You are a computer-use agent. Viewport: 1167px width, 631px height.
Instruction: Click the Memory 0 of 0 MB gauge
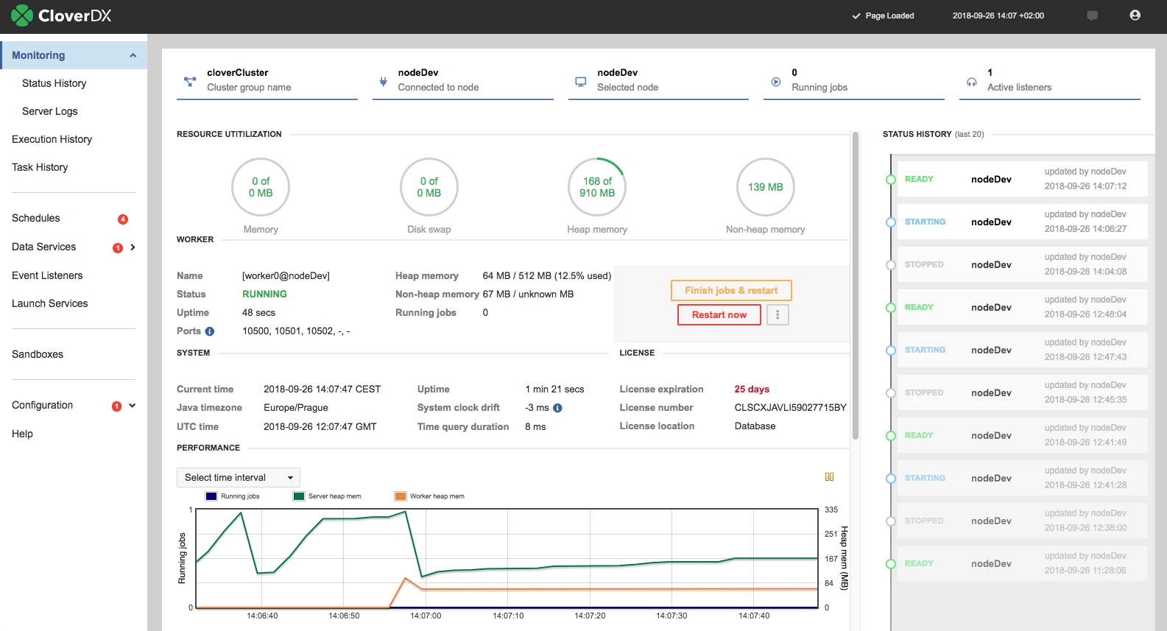coord(261,187)
